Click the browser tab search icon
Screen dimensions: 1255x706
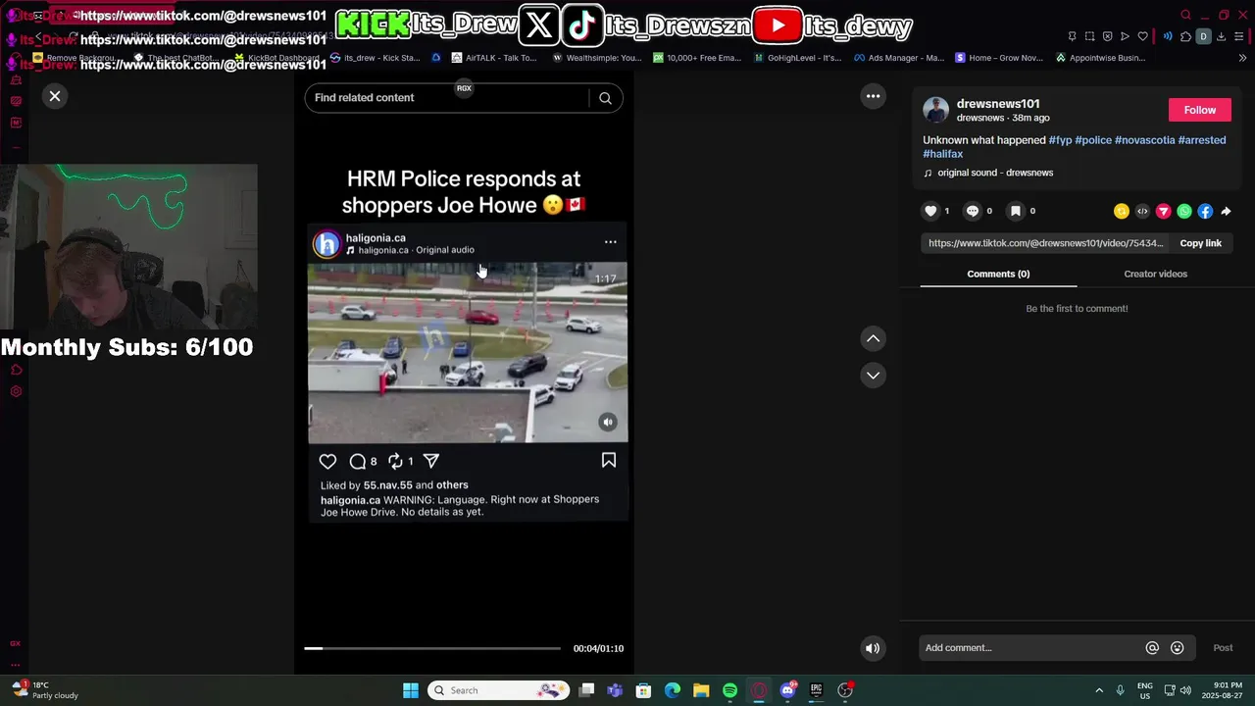[1186, 15]
